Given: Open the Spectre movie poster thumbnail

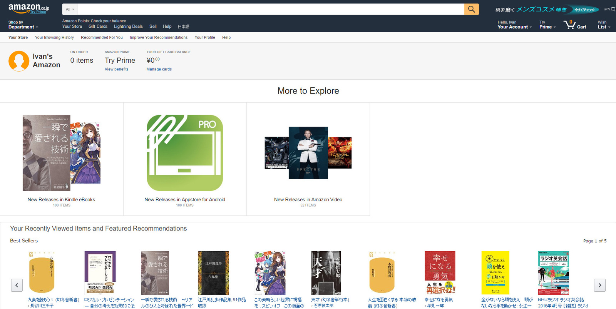Looking at the screenshot, I should 308,153.
